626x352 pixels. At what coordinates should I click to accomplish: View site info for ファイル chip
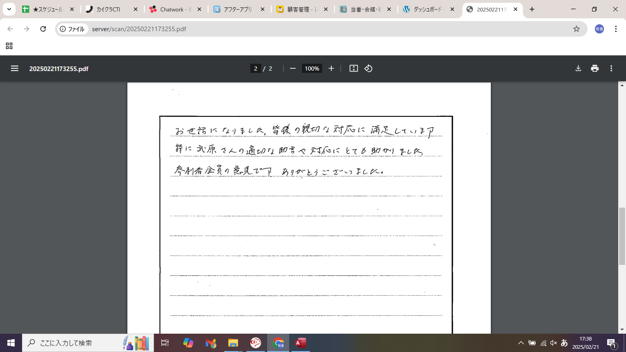coord(73,29)
